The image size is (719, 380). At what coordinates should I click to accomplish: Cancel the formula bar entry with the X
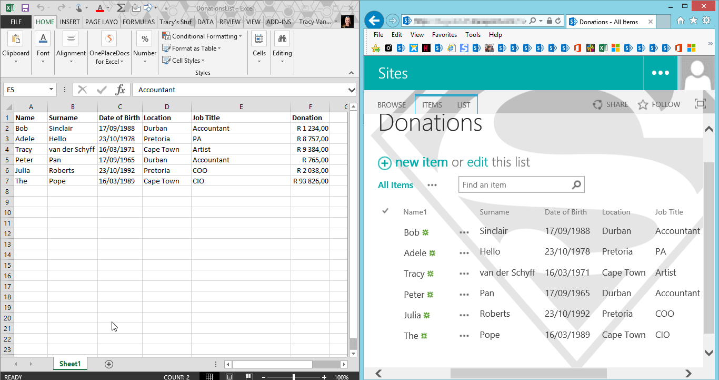pos(83,90)
